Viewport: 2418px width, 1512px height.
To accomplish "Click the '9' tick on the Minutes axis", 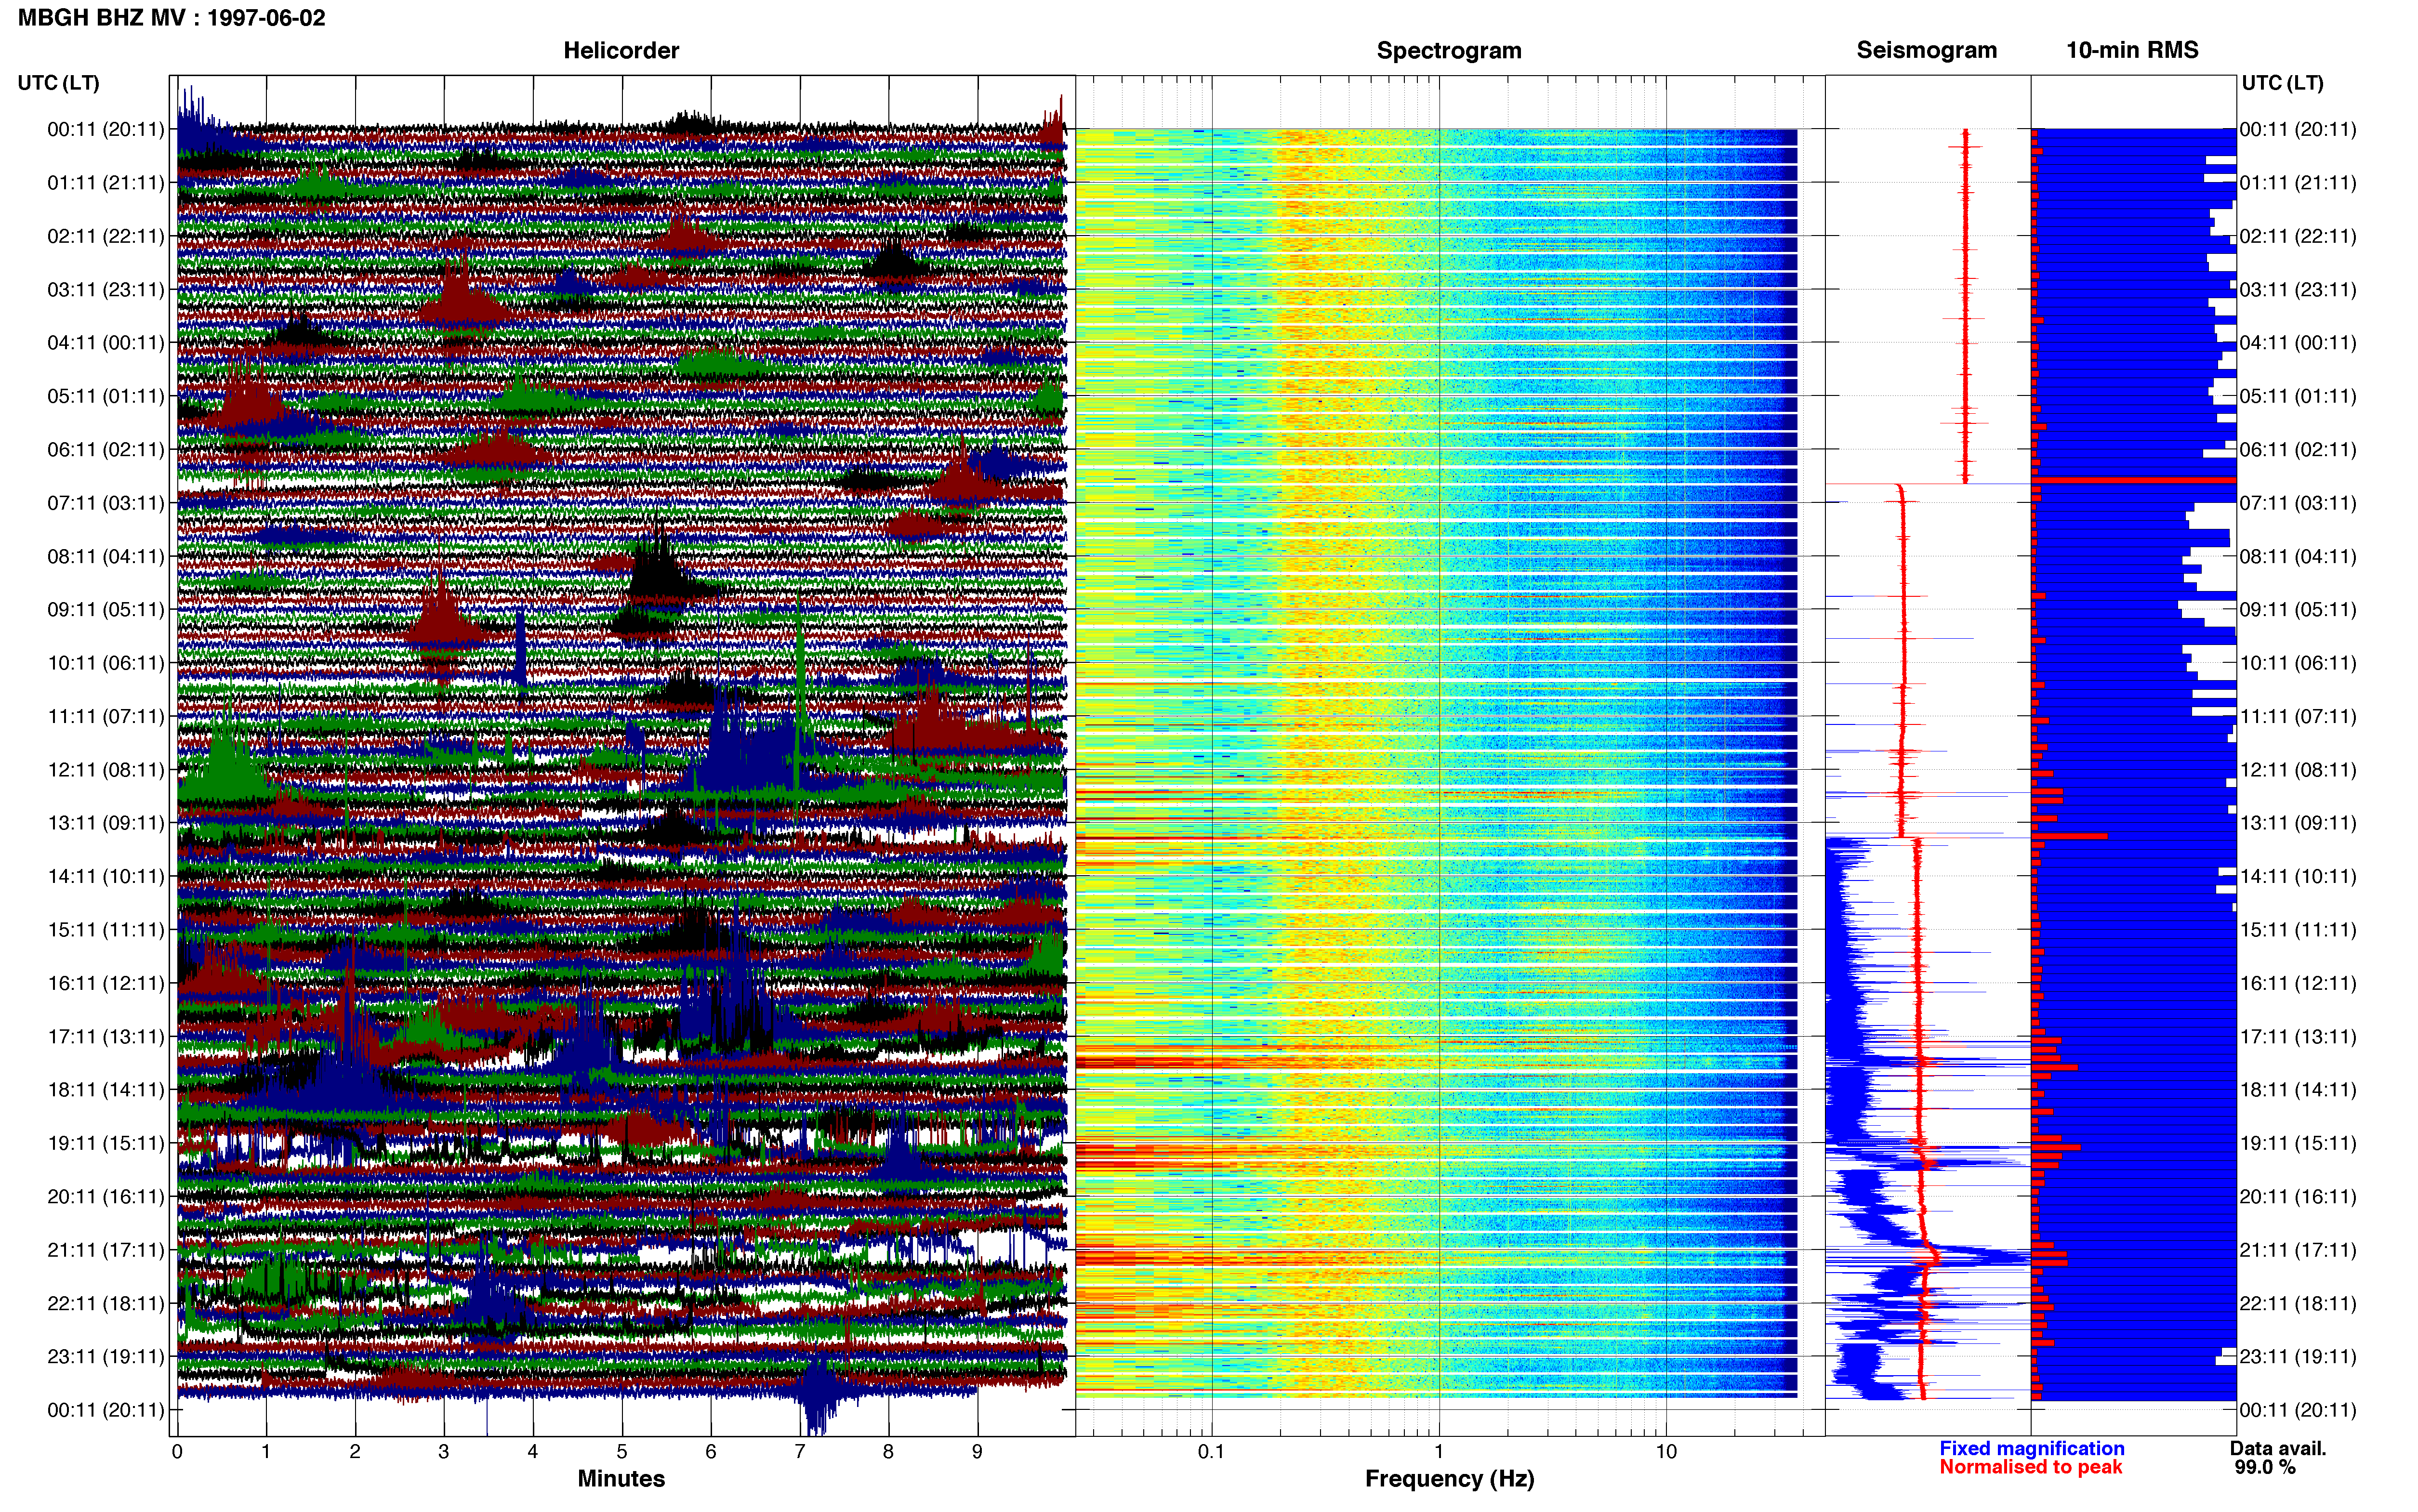I will [x=977, y=1451].
